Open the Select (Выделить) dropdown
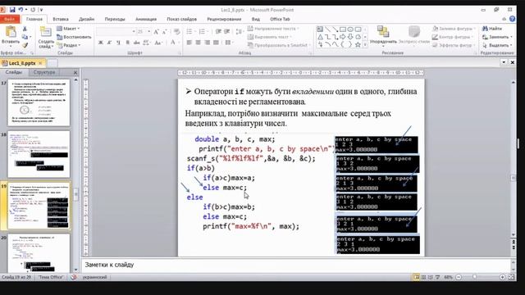This screenshot has height=295, width=525. point(497,45)
